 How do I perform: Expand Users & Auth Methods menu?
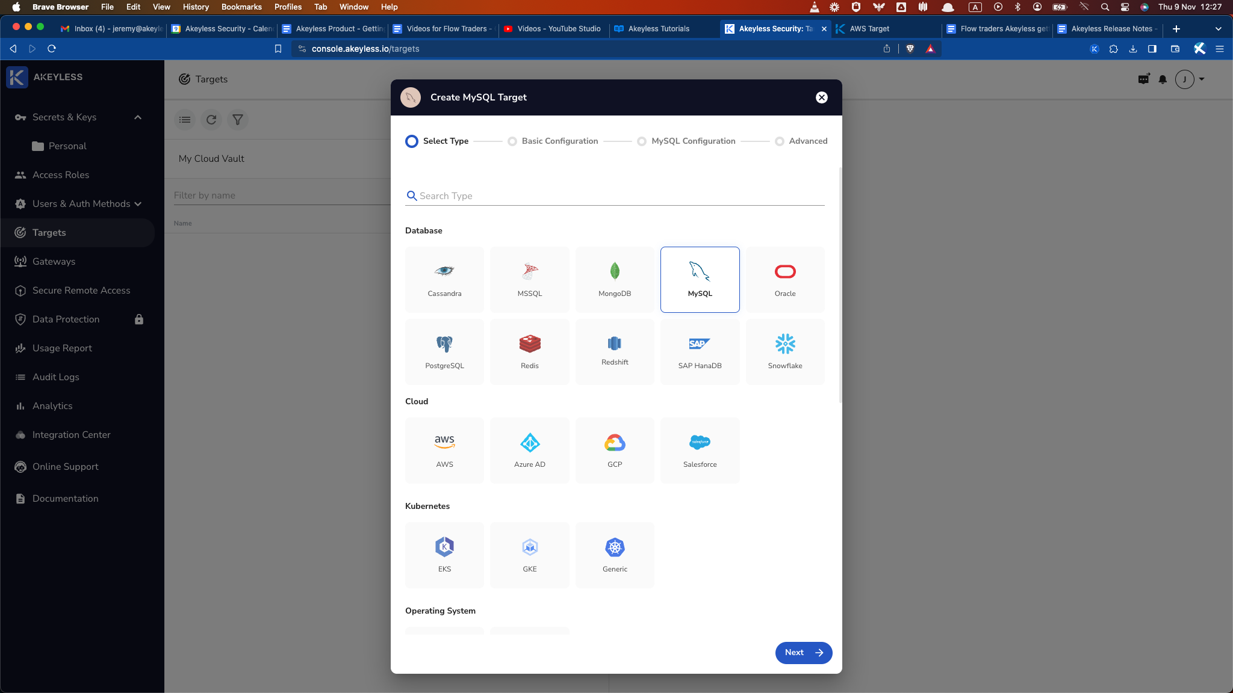pos(138,204)
